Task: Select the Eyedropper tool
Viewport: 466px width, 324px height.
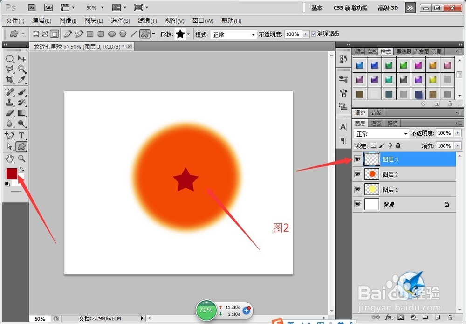Action: 21,79
